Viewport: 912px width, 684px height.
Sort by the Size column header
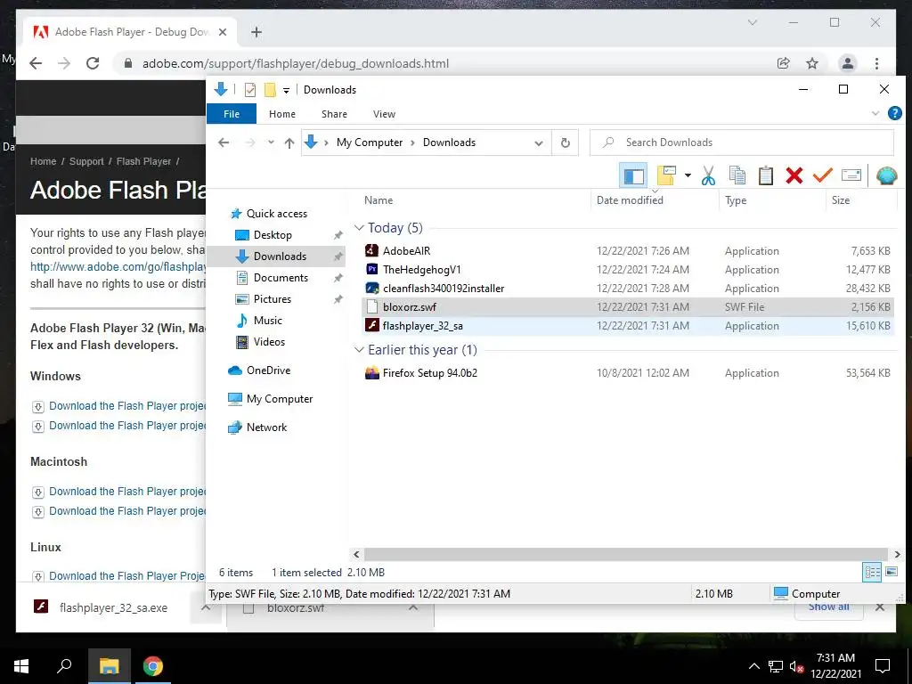click(x=841, y=200)
